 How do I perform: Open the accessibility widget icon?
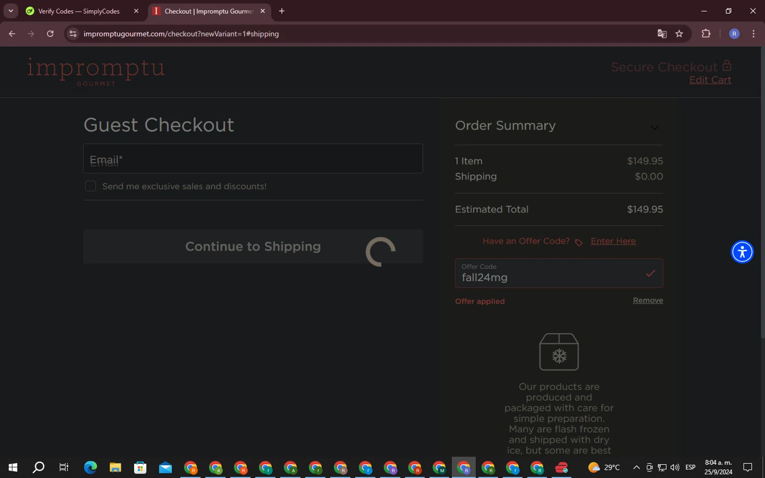[742, 252]
